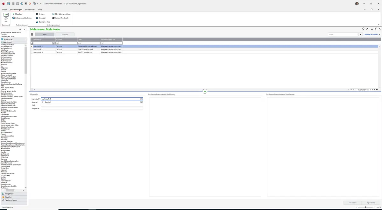Viewport: 382px width, 210px height.
Task: Open the Freie Suche dropdown
Action: click(25, 39)
